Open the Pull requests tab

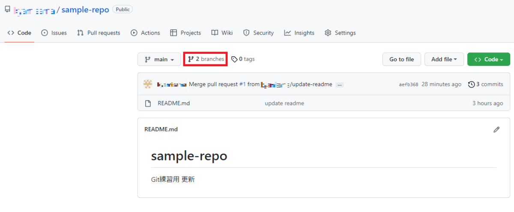pos(99,33)
